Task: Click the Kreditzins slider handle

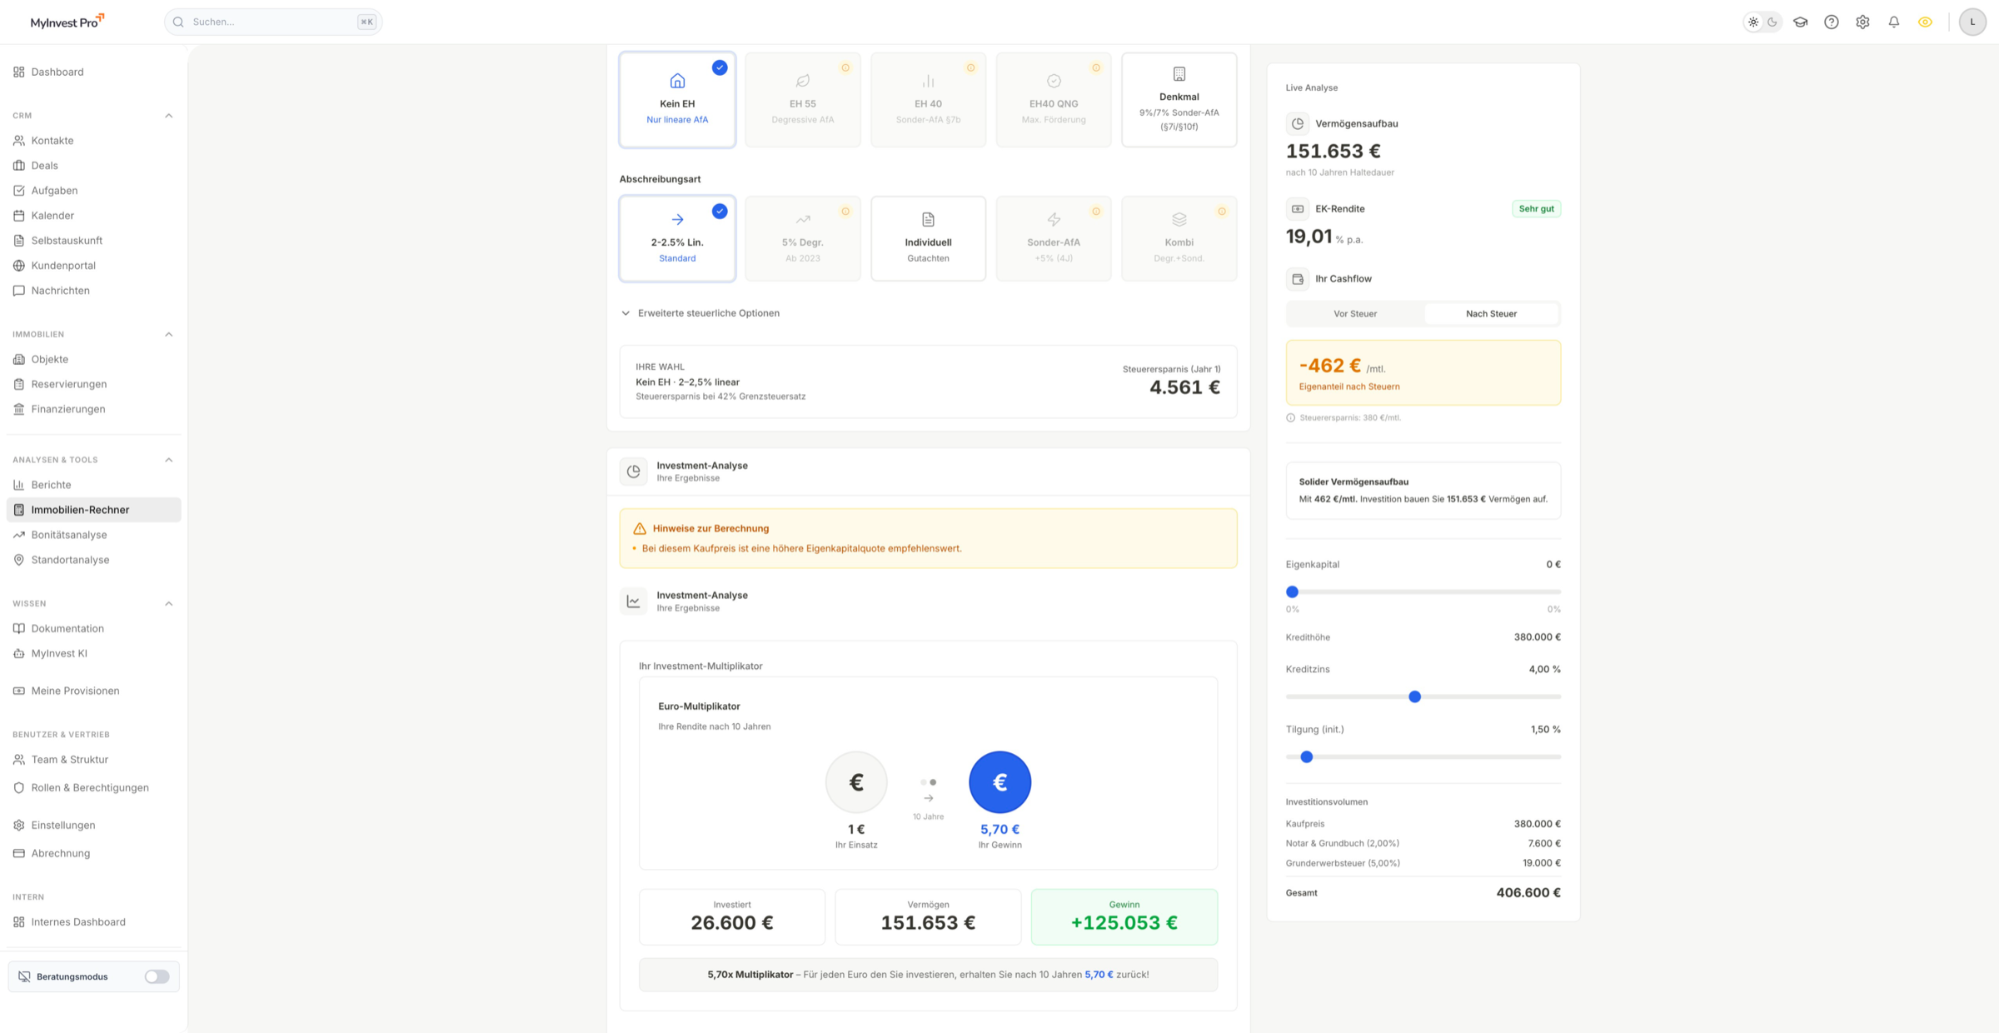Action: click(1414, 696)
